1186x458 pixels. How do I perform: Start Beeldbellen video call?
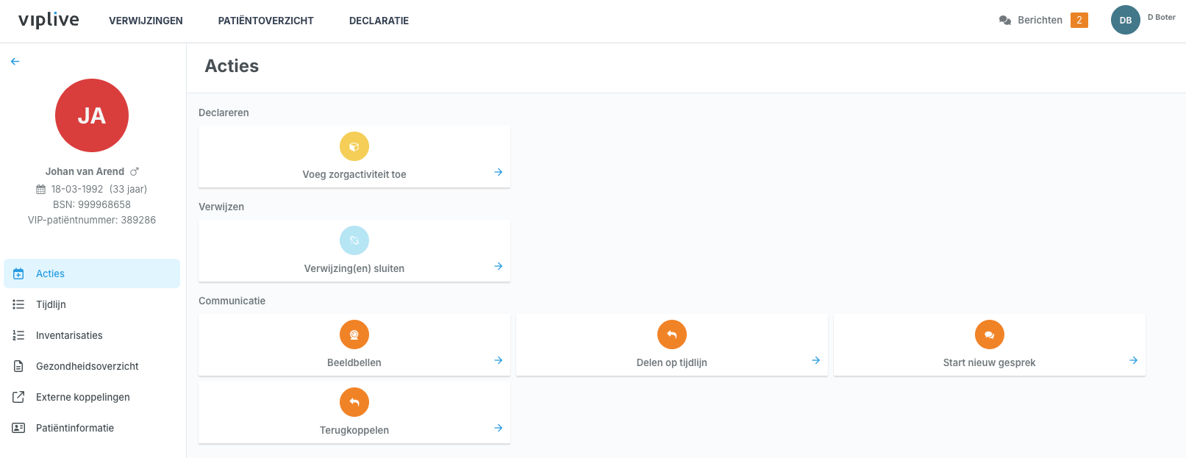pyautogui.click(x=354, y=345)
